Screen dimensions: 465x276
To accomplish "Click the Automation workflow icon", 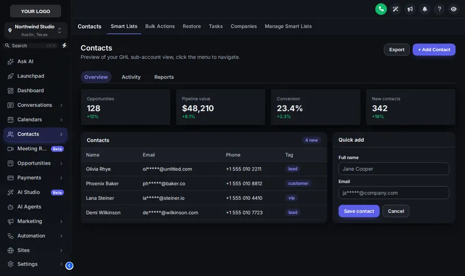I will (x=10, y=236).
